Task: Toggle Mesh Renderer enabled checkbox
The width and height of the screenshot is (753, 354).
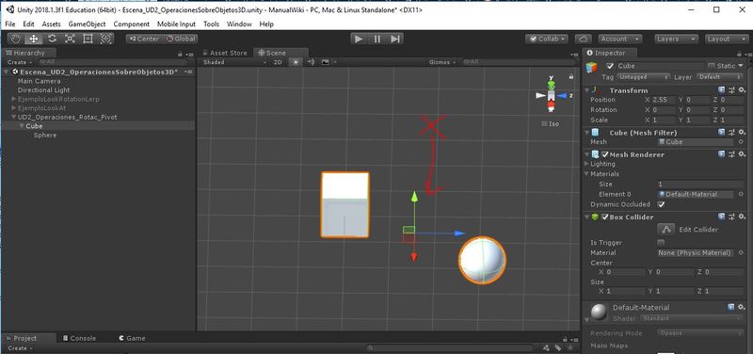Action: pyautogui.click(x=604, y=154)
